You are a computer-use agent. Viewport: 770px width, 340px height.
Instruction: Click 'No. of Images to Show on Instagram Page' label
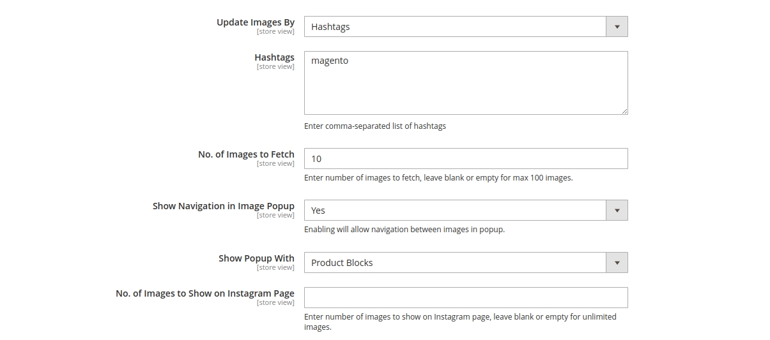point(204,293)
